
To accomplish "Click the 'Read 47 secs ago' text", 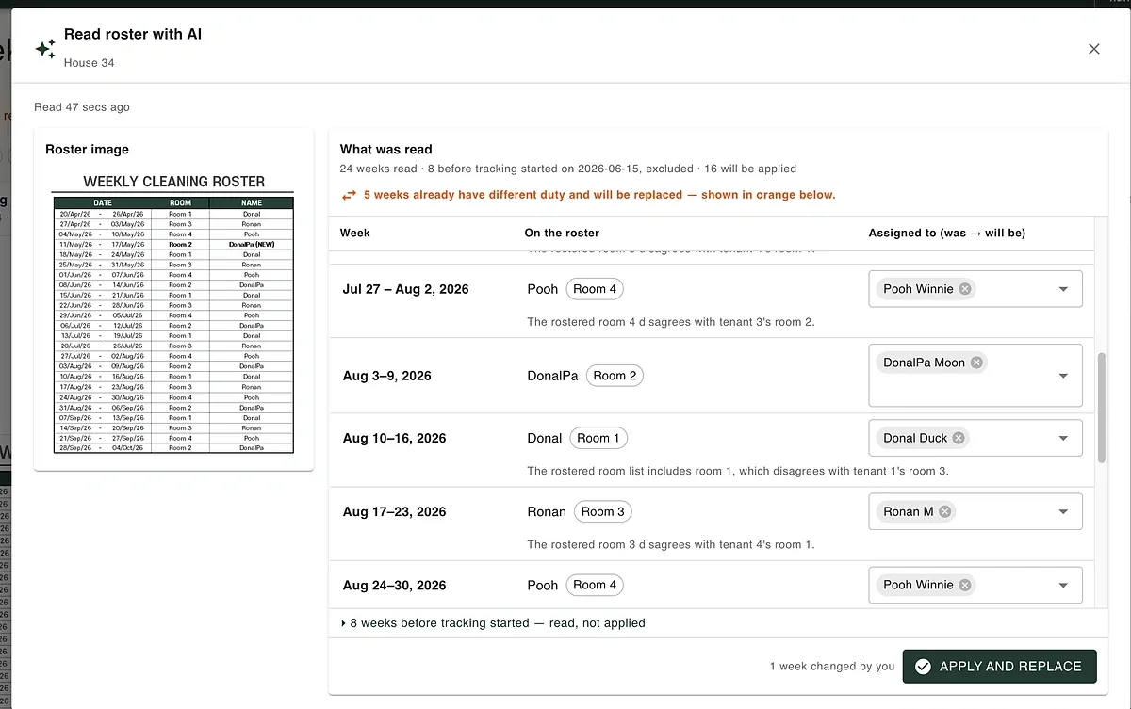I will point(82,106).
